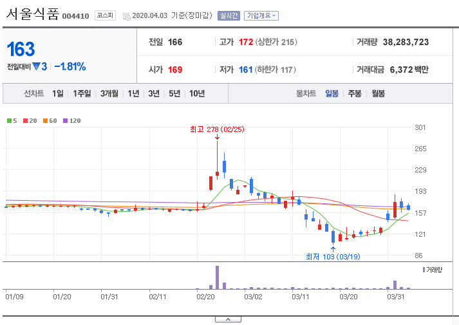The width and height of the screenshot is (459, 325).
Task: Click the 02/20 date label on the axis
Action: (205, 297)
